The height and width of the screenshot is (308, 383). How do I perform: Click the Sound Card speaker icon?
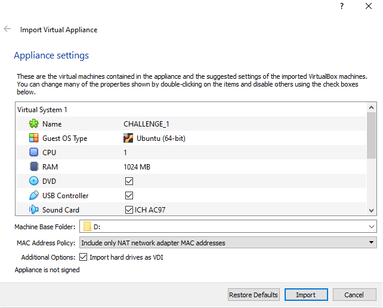(x=33, y=210)
